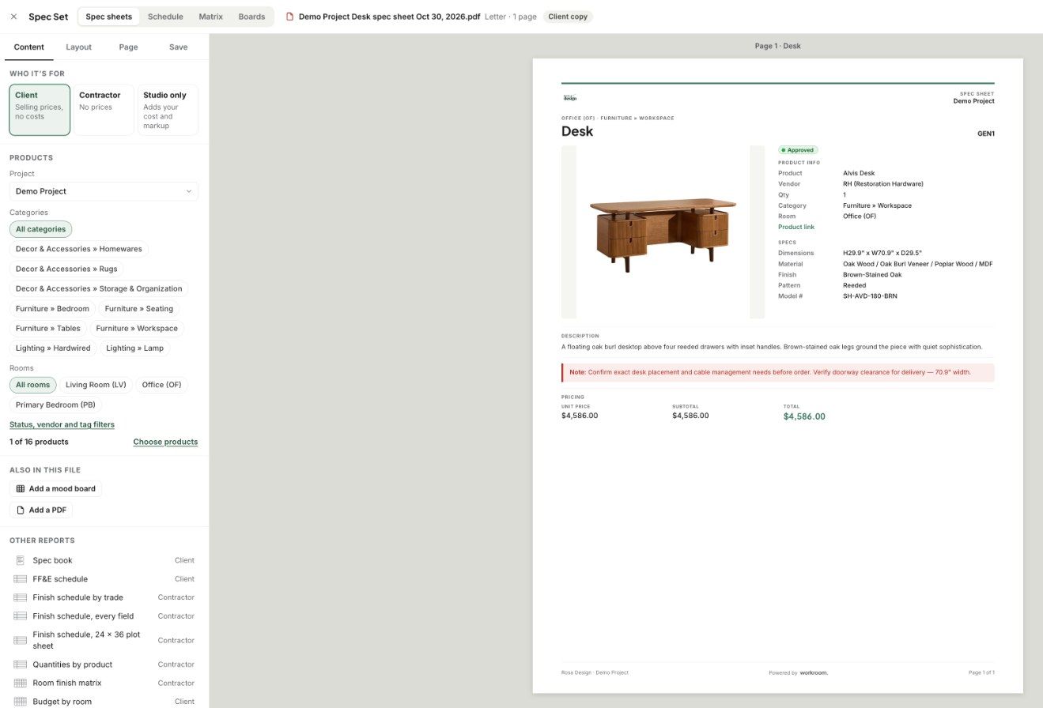
Task: Click the Client copy badge
Action: [x=568, y=17]
